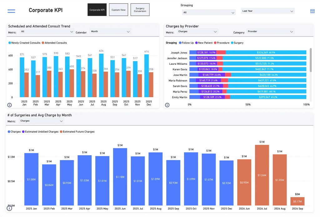
Task: Expand the Grouping dropdown set to All
Action: point(209,12)
